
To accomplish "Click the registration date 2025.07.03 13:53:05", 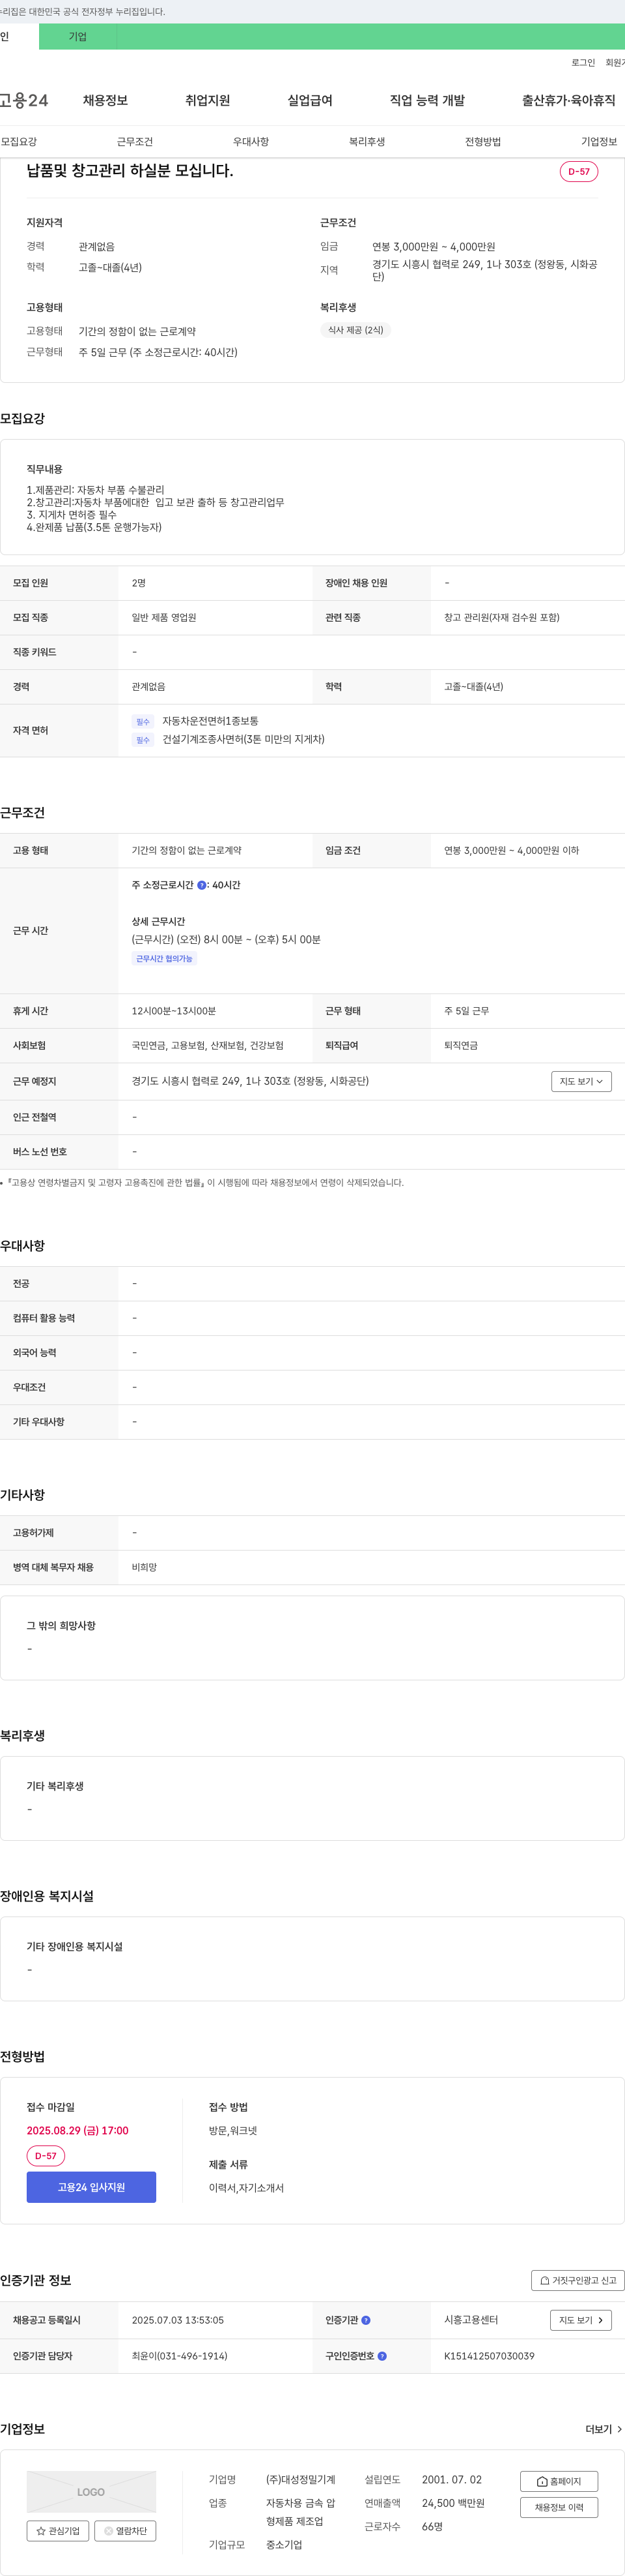I will 178,2320.
